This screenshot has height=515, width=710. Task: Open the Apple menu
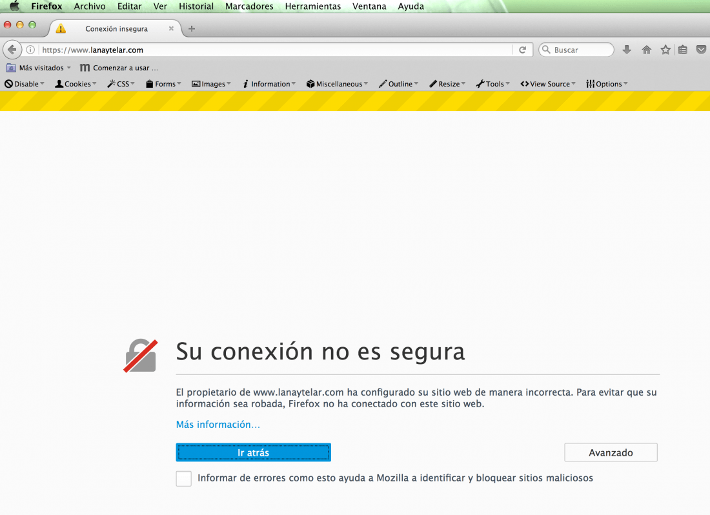14,6
